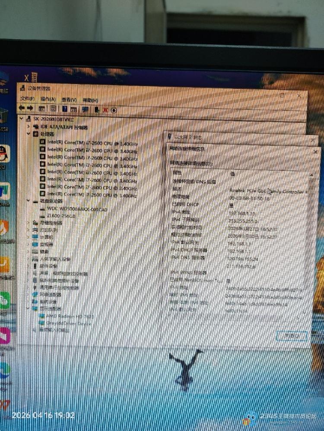Viewport: 324px width, 431px height.
Task: Expand the IDE ATA/ATAPI 控制器 node
Action: (29, 126)
